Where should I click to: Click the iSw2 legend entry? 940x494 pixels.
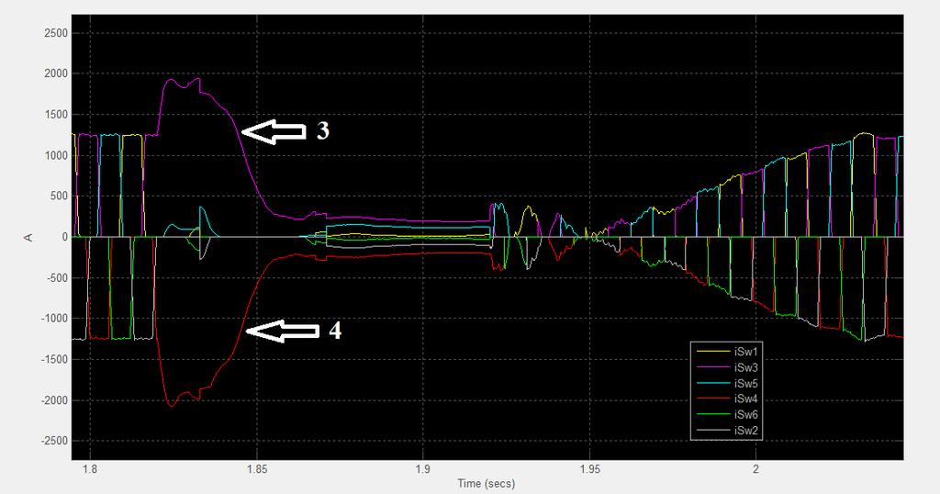click(727, 430)
